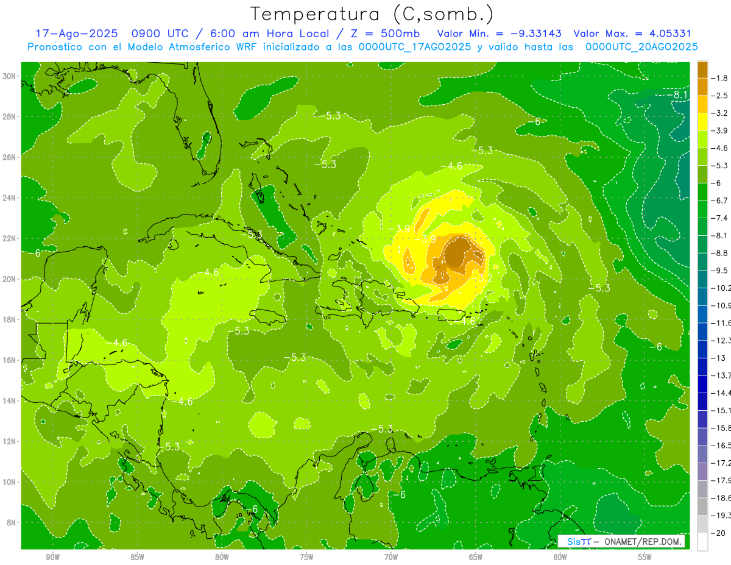This screenshot has height=565, width=731.
Task: Click the '55W' longitude axis label
Action: click(645, 557)
